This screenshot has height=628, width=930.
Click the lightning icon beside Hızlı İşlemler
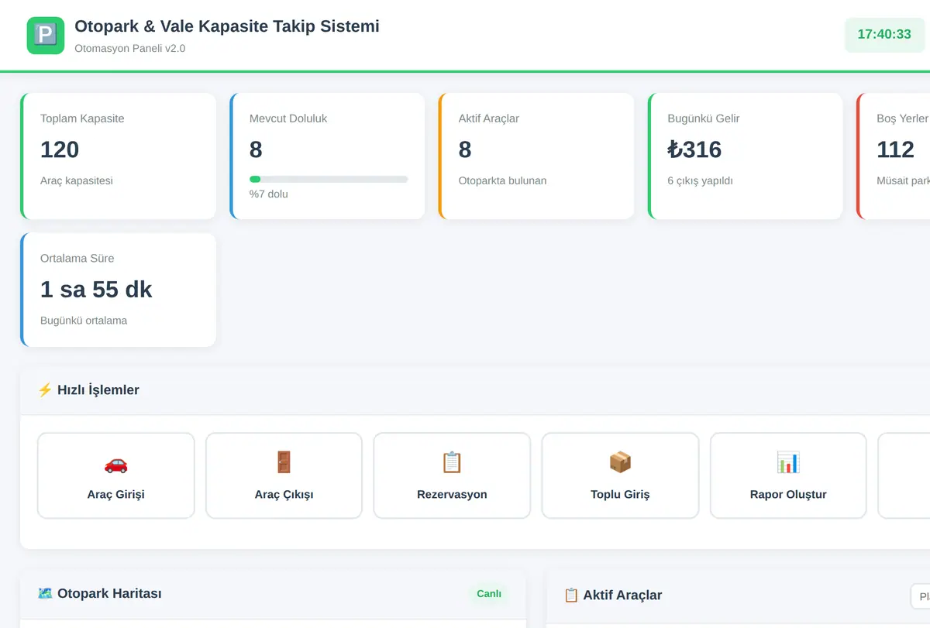pyautogui.click(x=45, y=390)
